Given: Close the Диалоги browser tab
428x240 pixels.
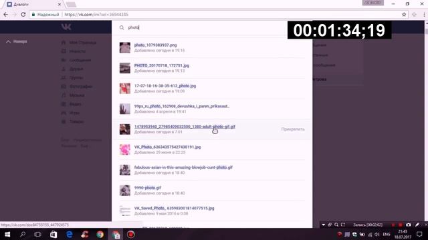Looking at the screenshot, I should [x=60, y=5].
